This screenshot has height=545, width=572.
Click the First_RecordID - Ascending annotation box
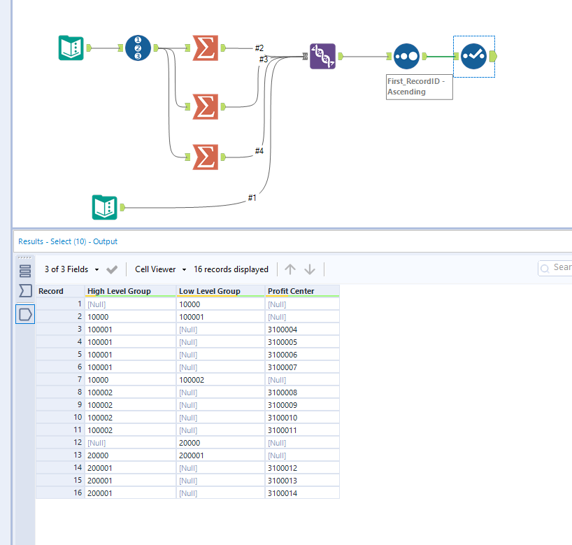point(419,86)
